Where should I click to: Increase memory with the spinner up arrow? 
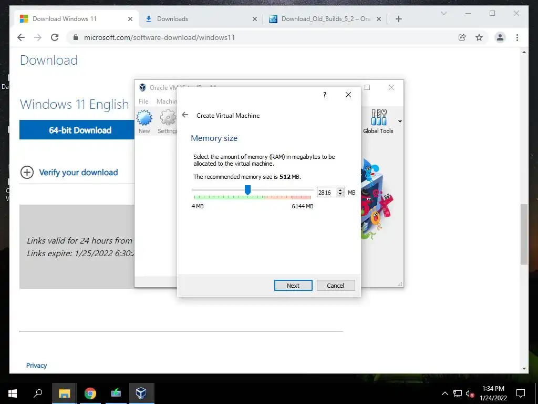[x=340, y=190]
